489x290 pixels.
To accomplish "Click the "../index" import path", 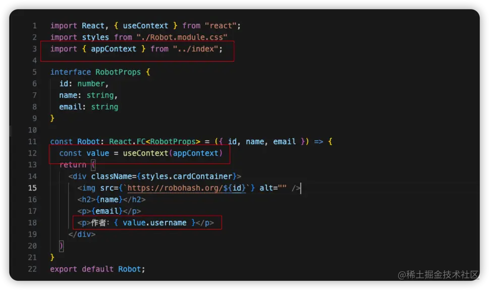I will coord(195,49).
